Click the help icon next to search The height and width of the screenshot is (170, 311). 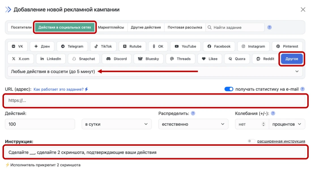pyautogui.click(x=269, y=28)
